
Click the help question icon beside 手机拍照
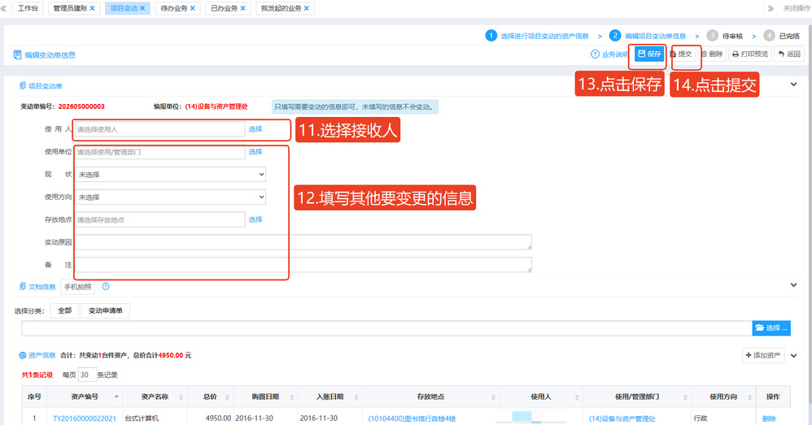[x=106, y=286]
